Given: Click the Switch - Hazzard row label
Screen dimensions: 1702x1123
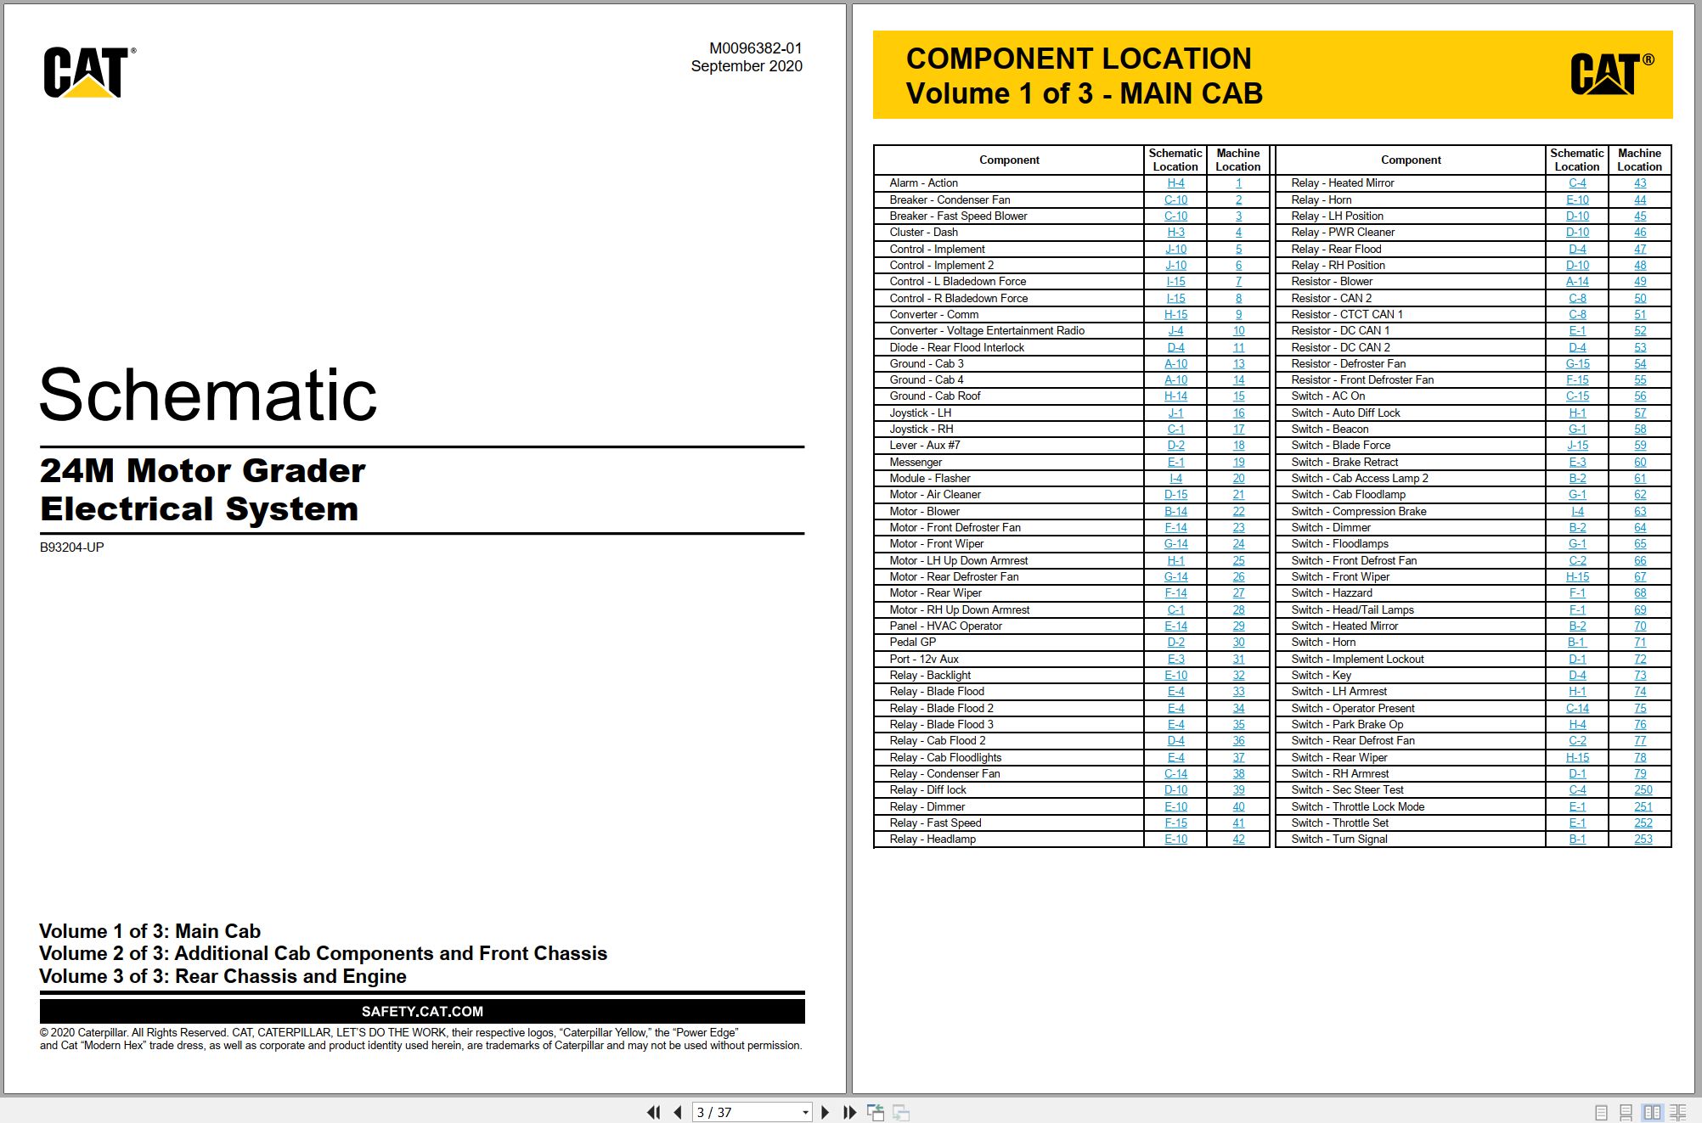Looking at the screenshot, I should pos(1331,593).
